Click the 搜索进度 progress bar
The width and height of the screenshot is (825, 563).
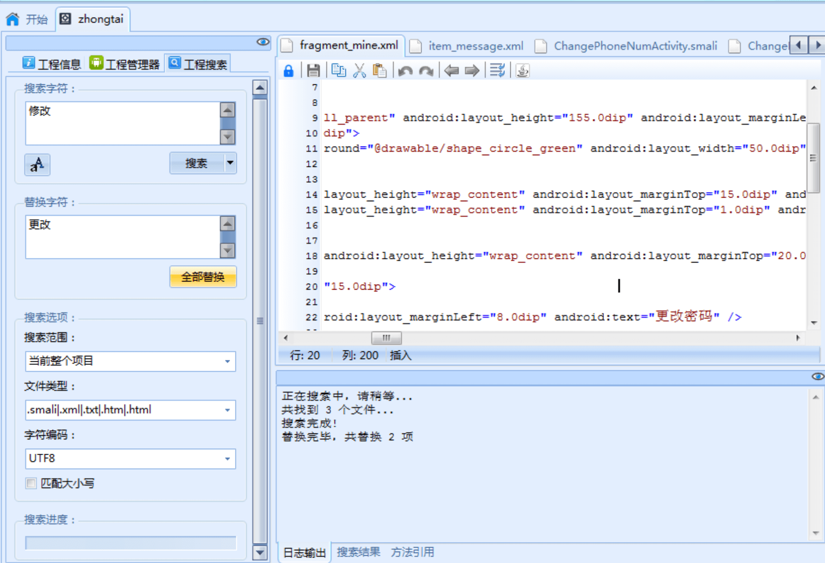click(130, 543)
